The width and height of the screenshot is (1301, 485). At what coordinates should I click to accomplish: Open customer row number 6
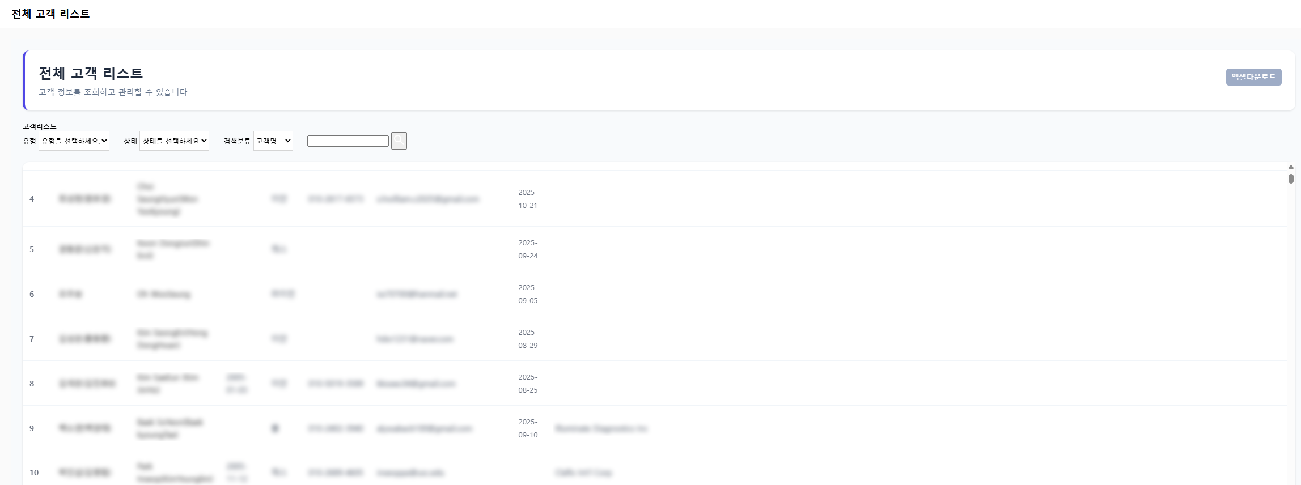(x=32, y=294)
